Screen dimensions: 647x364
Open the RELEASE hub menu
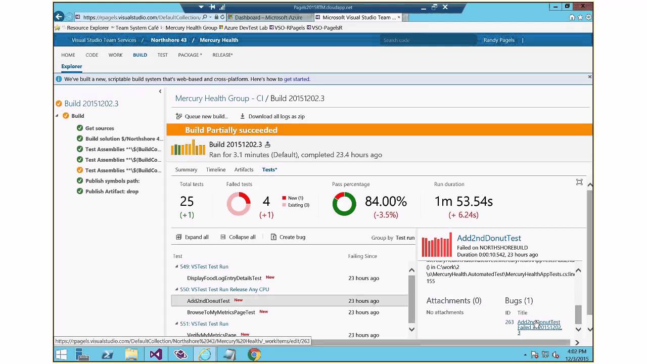click(x=222, y=55)
